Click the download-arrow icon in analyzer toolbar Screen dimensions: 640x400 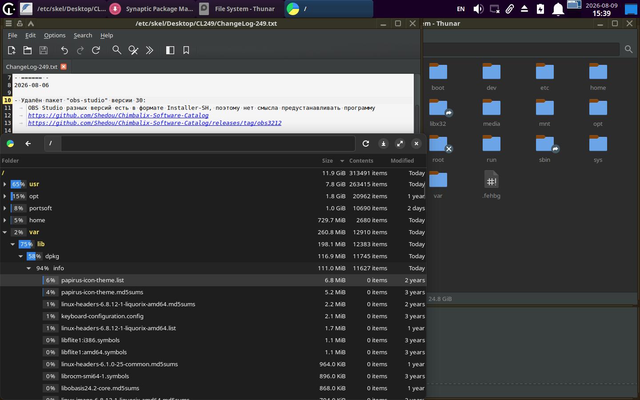384,144
